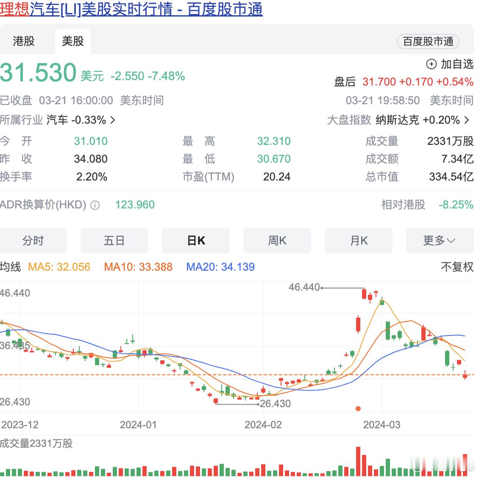Viewport: 479px width, 477px height.
Task: Click the tallest red volume bar
Action: click(358, 461)
